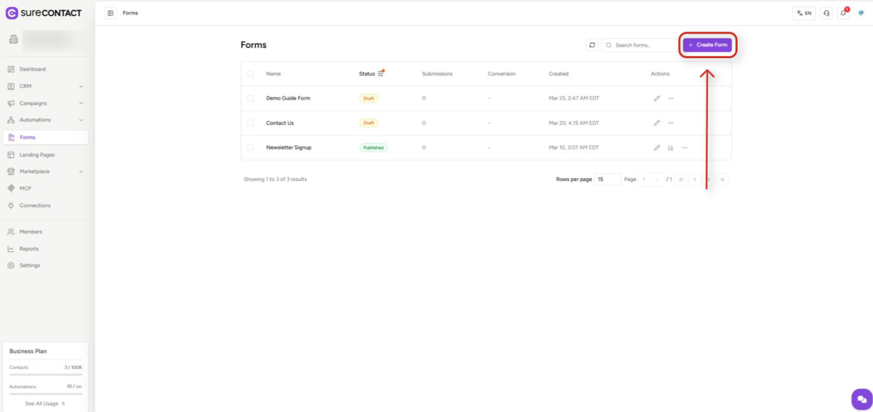873x412 pixels.
Task: View analytics chart for Newsletter Signup
Action: (671, 148)
